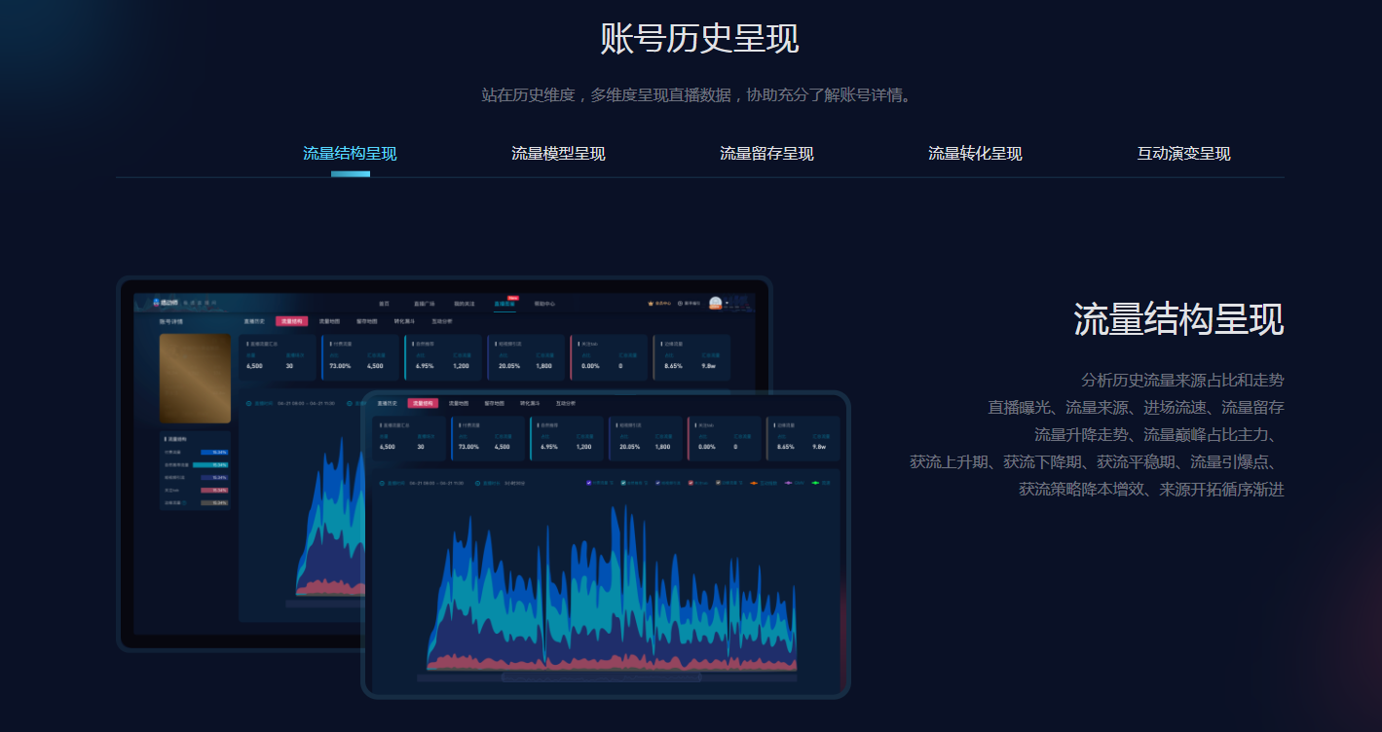
Task: Click the 新手指引 icon in the monitor mockup
Action: pos(680,304)
